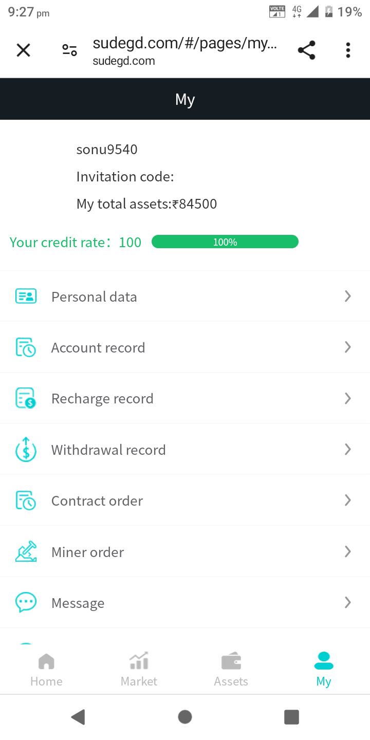
Task: Expand the Miner order chevron arrow
Action: coord(348,551)
